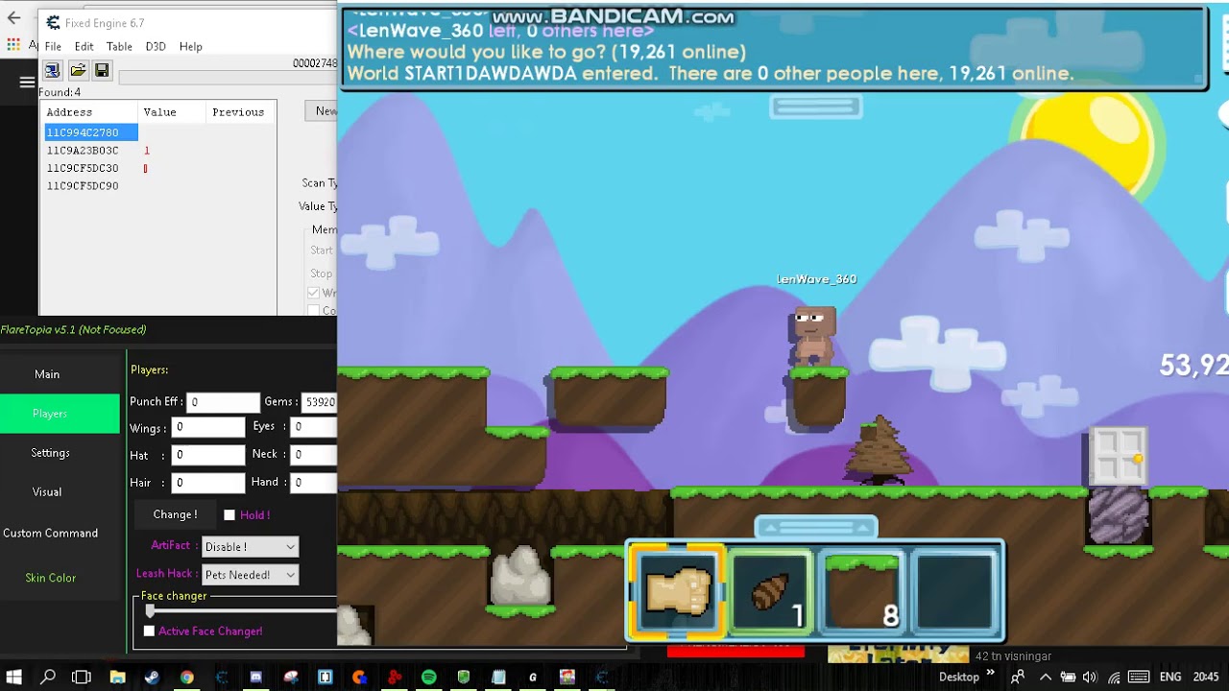Viewport: 1229px width, 691px height.
Task: Click the Fixed Engine logo in its title bar
Action: click(53, 23)
